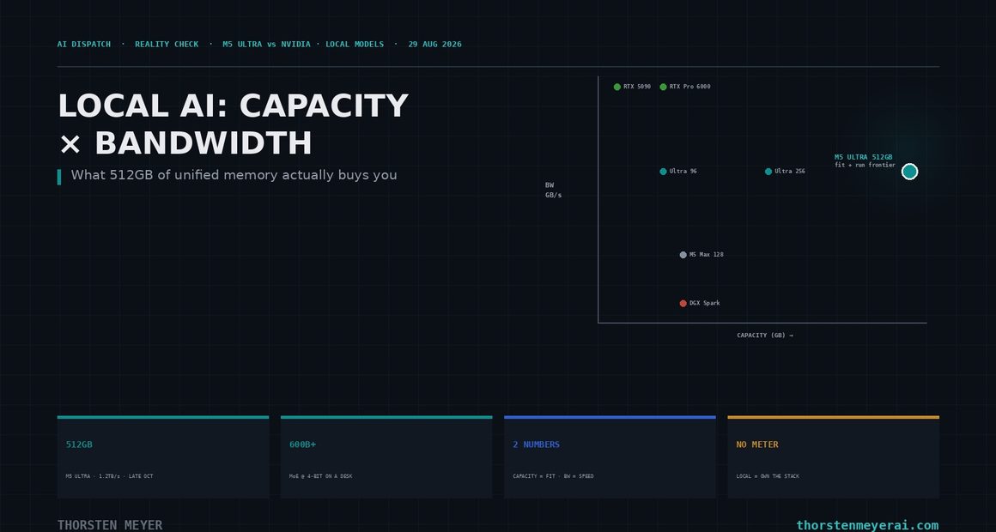Click the THORSTEN MEYER author name
Screen dimensions: 996x532
110,526
